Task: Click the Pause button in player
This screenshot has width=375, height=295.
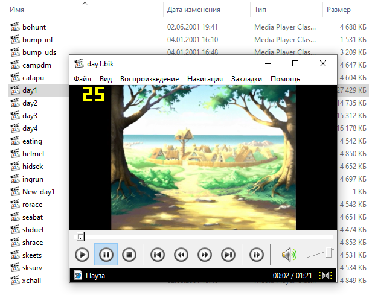Action: [x=106, y=255]
